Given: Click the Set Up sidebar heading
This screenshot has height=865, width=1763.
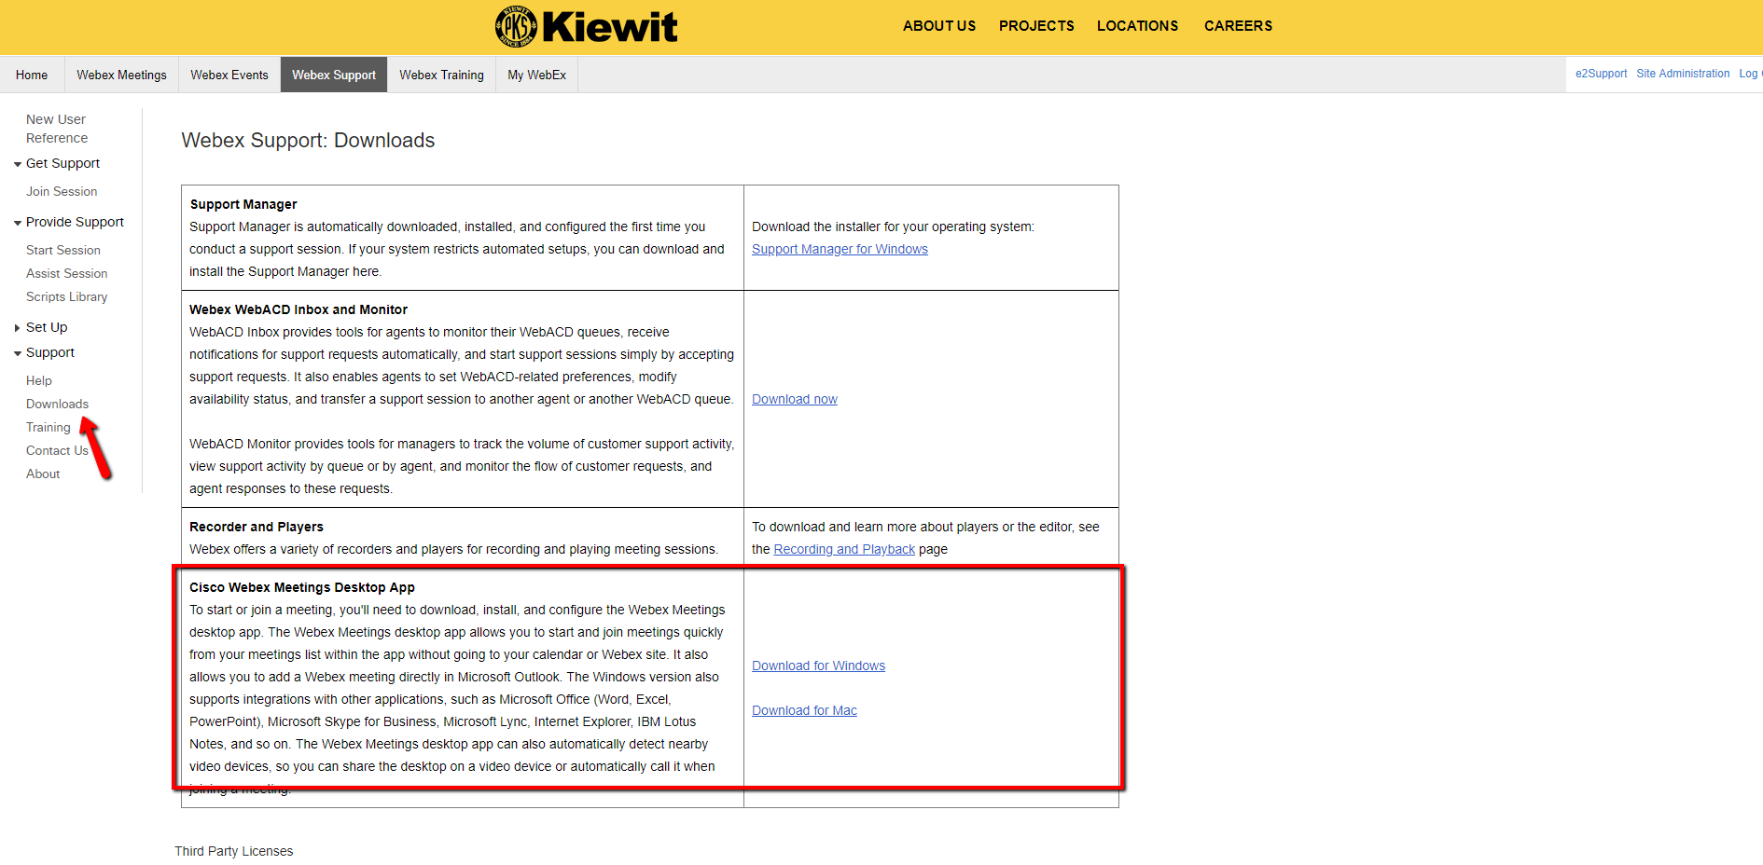Looking at the screenshot, I should pyautogui.click(x=47, y=327).
